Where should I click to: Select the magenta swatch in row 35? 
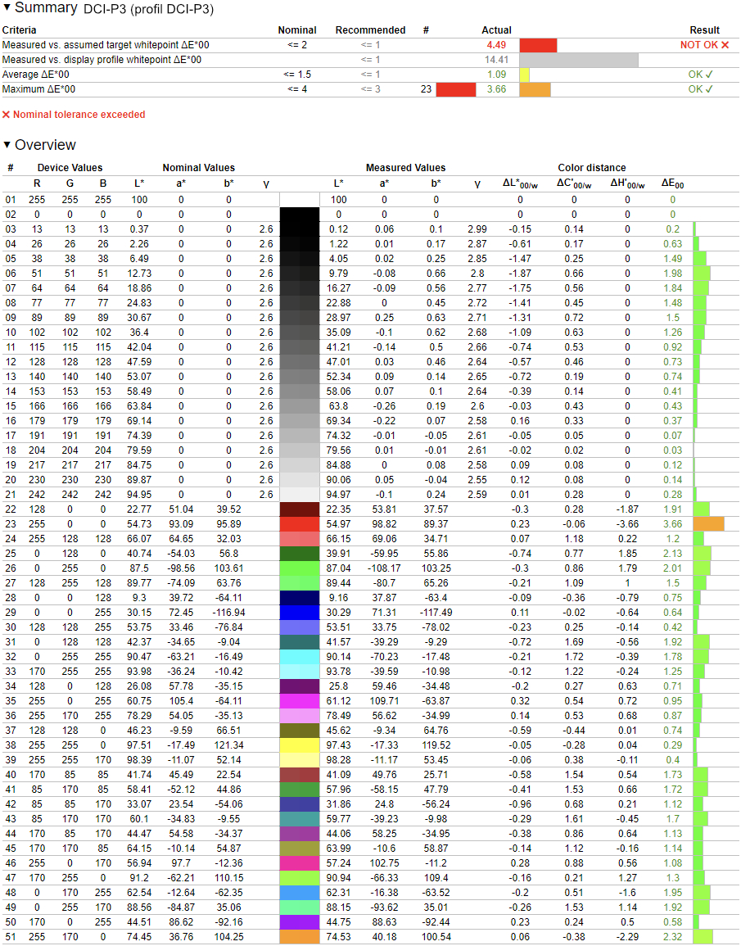tap(300, 701)
